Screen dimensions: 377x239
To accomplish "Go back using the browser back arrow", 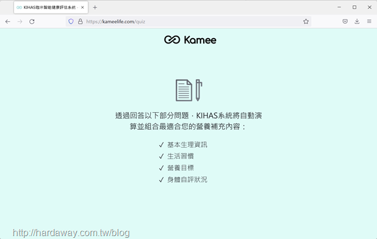I will pyautogui.click(x=8, y=22).
